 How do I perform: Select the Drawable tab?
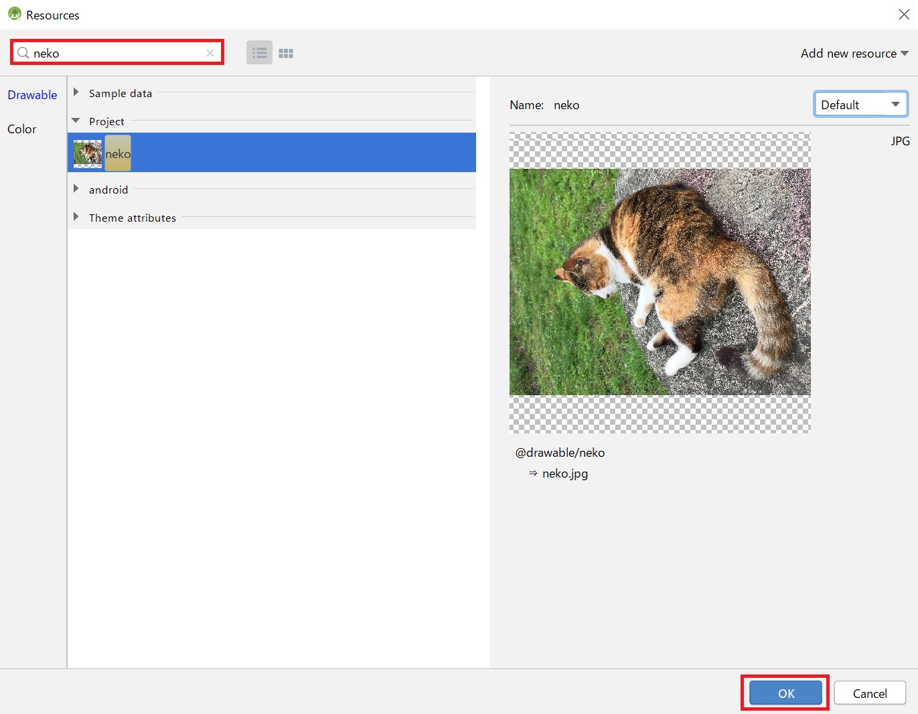pos(32,95)
